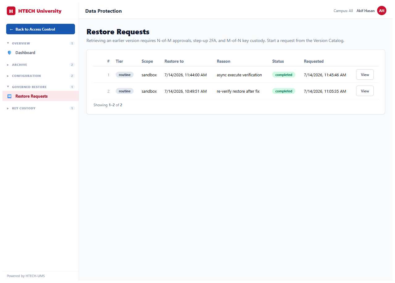
Task: View the re-verify restore after fix request
Action: pos(365,91)
